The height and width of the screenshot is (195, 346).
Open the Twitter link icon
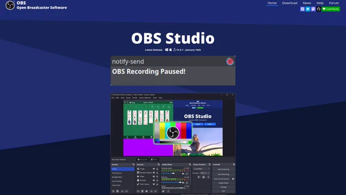tap(308, 9)
